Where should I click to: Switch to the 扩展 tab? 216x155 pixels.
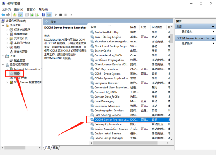[x=48, y=148]
